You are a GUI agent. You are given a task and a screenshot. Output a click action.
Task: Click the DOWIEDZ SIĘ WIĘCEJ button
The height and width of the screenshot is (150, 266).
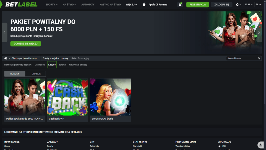25,43
